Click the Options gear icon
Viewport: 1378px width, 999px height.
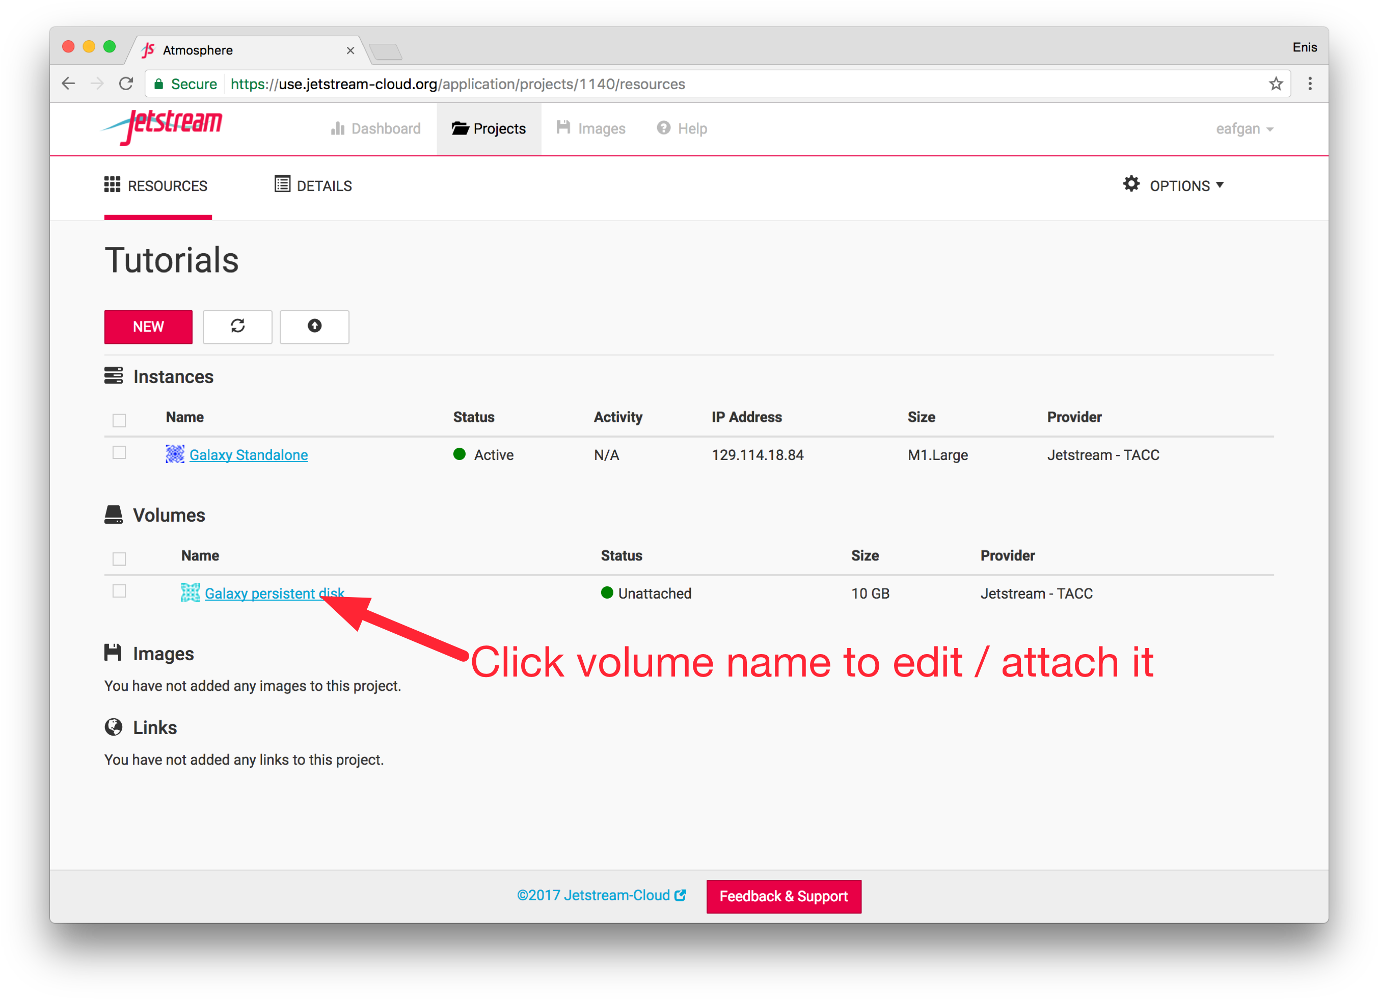tap(1131, 184)
